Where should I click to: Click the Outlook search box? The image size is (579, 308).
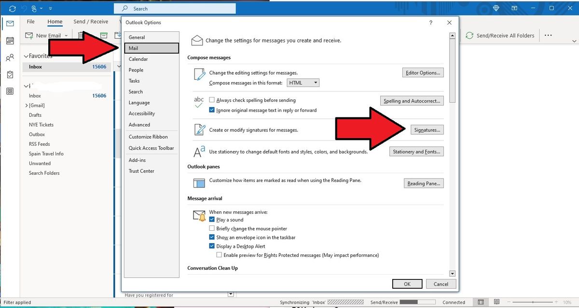pyautogui.click(x=175, y=9)
